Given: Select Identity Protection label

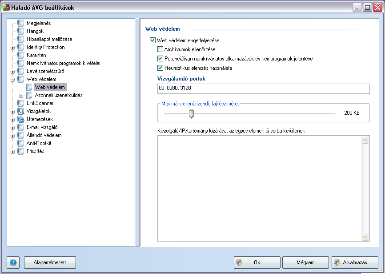Looking at the screenshot, I should [46, 47].
